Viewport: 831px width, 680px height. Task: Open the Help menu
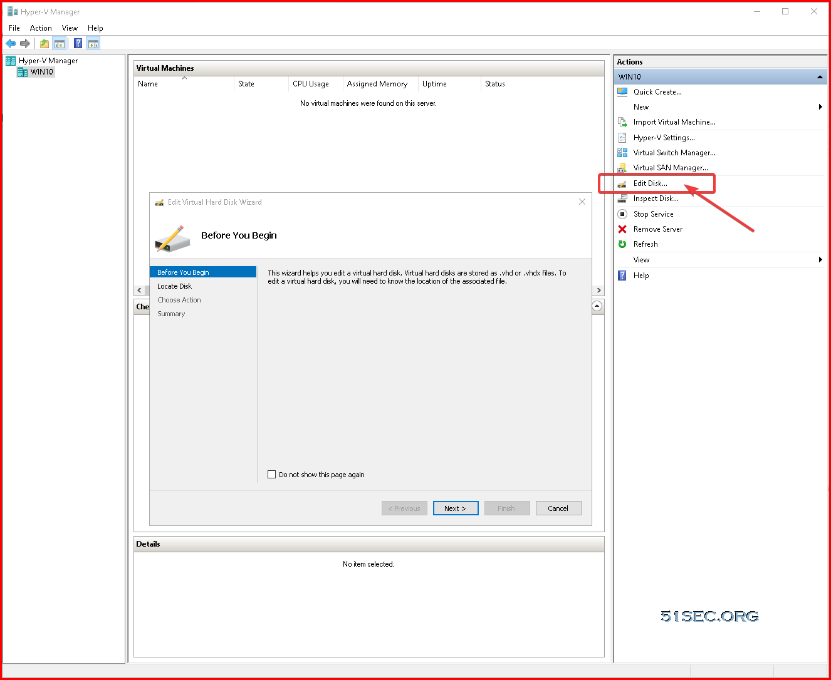95,28
